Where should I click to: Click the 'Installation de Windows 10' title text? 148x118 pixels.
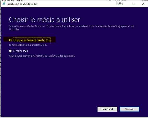[x=22, y=4]
